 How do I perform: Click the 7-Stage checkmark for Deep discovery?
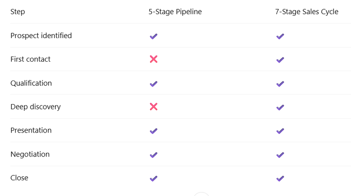pos(280,107)
